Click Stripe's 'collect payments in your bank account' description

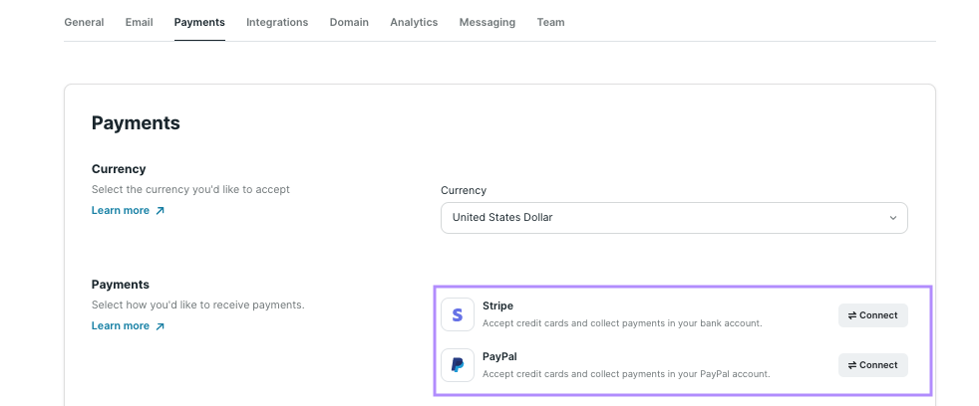pyautogui.click(x=622, y=323)
